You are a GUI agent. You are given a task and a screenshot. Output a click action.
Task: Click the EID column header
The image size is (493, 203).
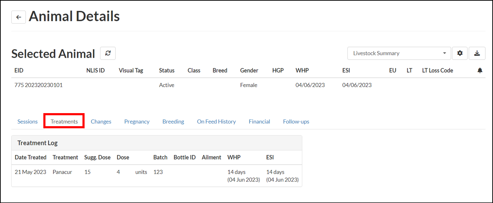[x=19, y=70]
